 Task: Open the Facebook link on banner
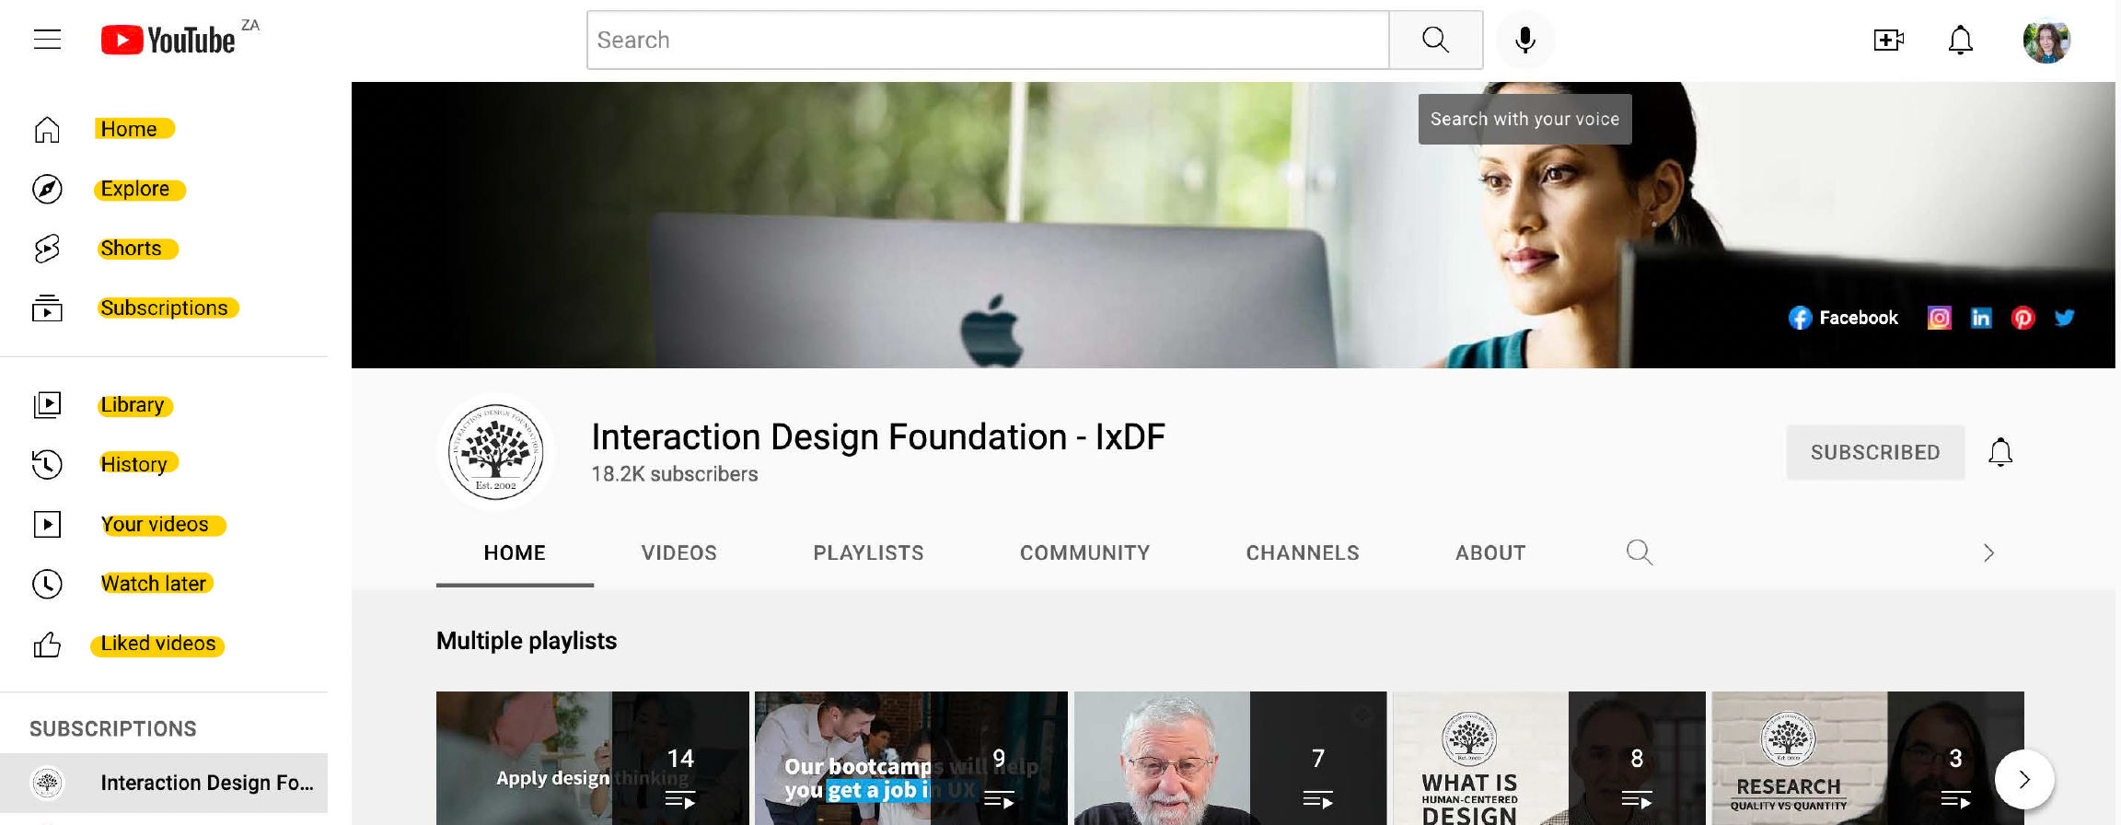[x=1843, y=318]
